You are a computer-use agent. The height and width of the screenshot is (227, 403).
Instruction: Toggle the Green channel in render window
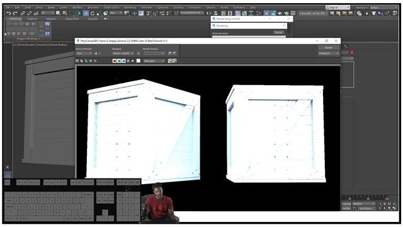tap(119, 61)
